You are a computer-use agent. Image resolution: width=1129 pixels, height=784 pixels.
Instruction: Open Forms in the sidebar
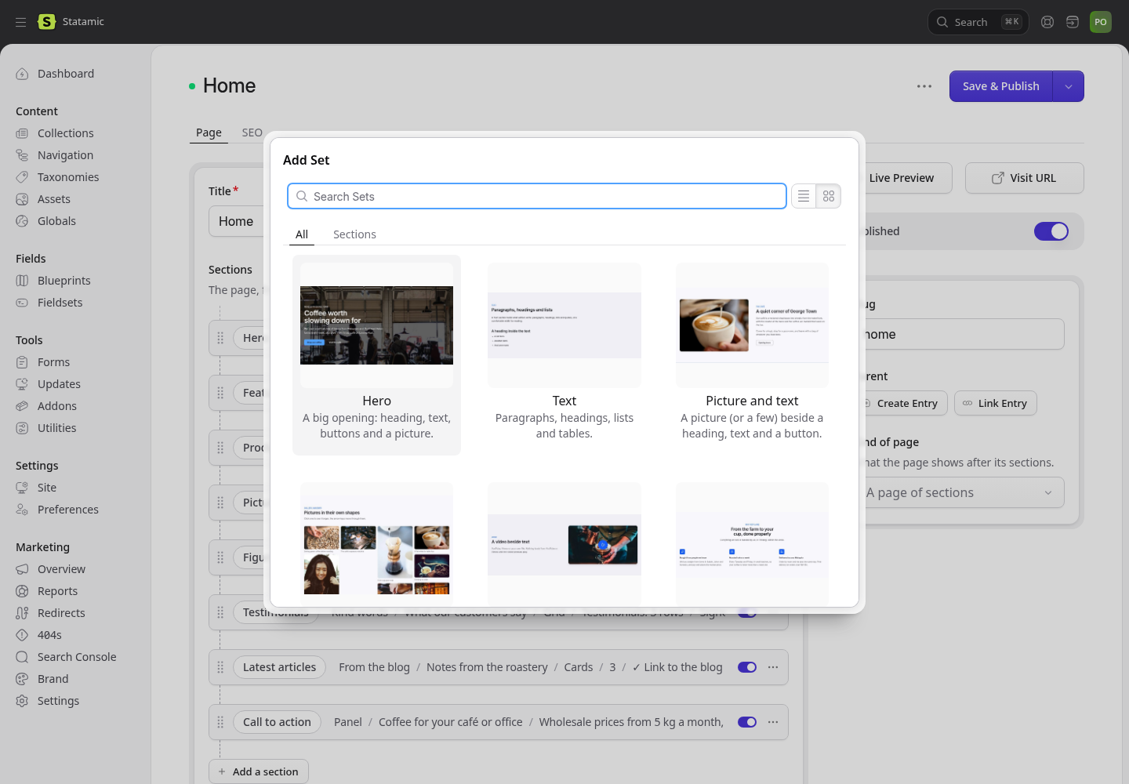pyautogui.click(x=54, y=362)
